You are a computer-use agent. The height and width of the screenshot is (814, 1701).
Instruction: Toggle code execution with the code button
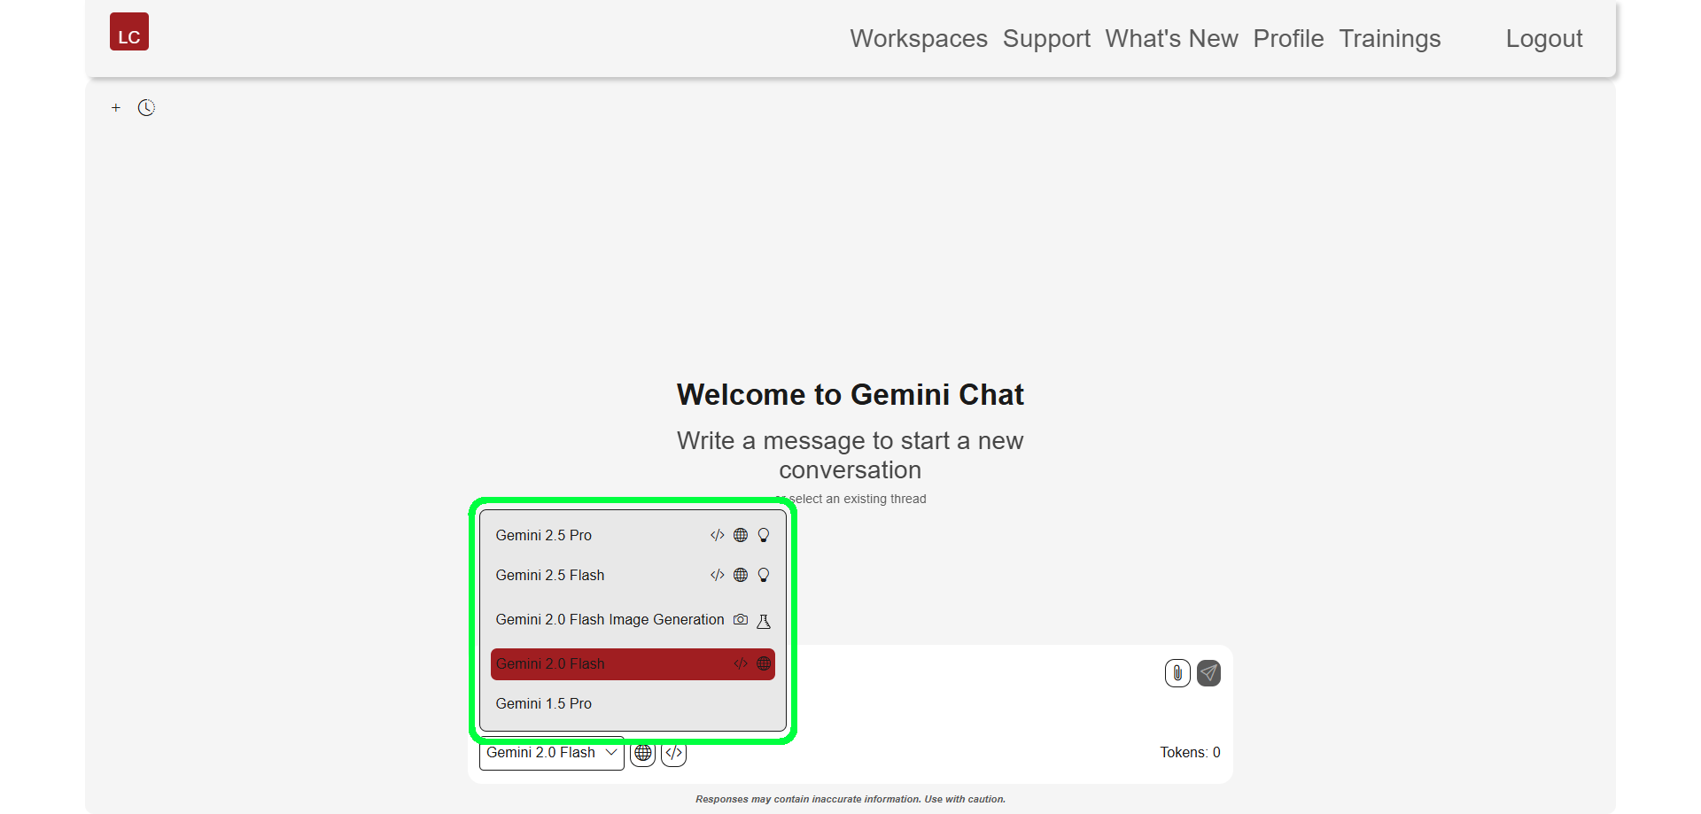pos(674,753)
